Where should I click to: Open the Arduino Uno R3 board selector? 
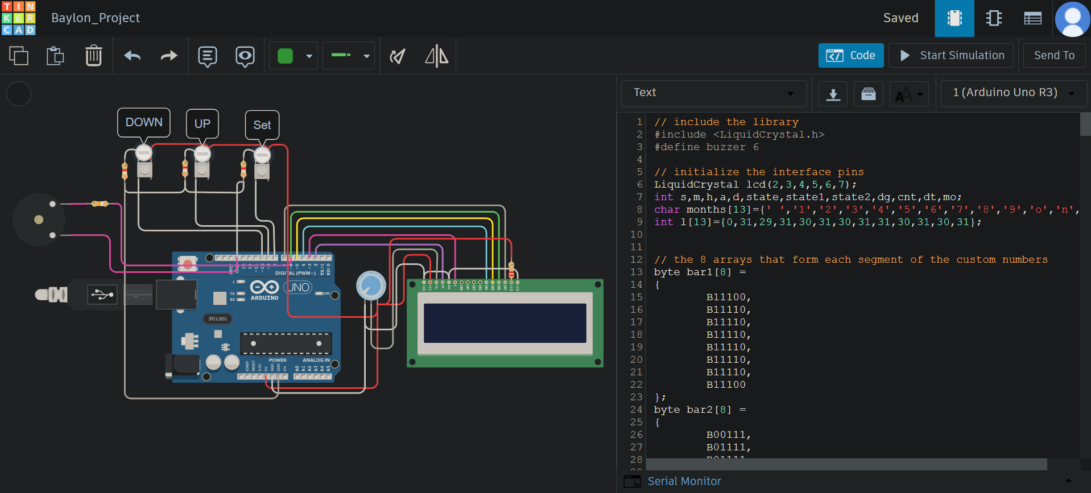click(1014, 93)
